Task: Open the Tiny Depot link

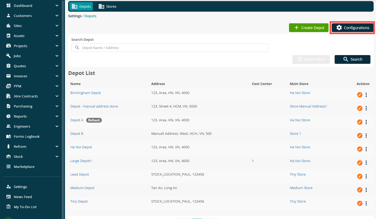Action: pyautogui.click(x=79, y=202)
